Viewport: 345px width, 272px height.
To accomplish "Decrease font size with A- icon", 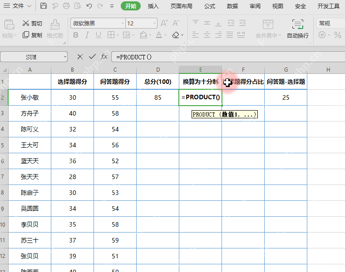I will pyautogui.click(x=176, y=23).
